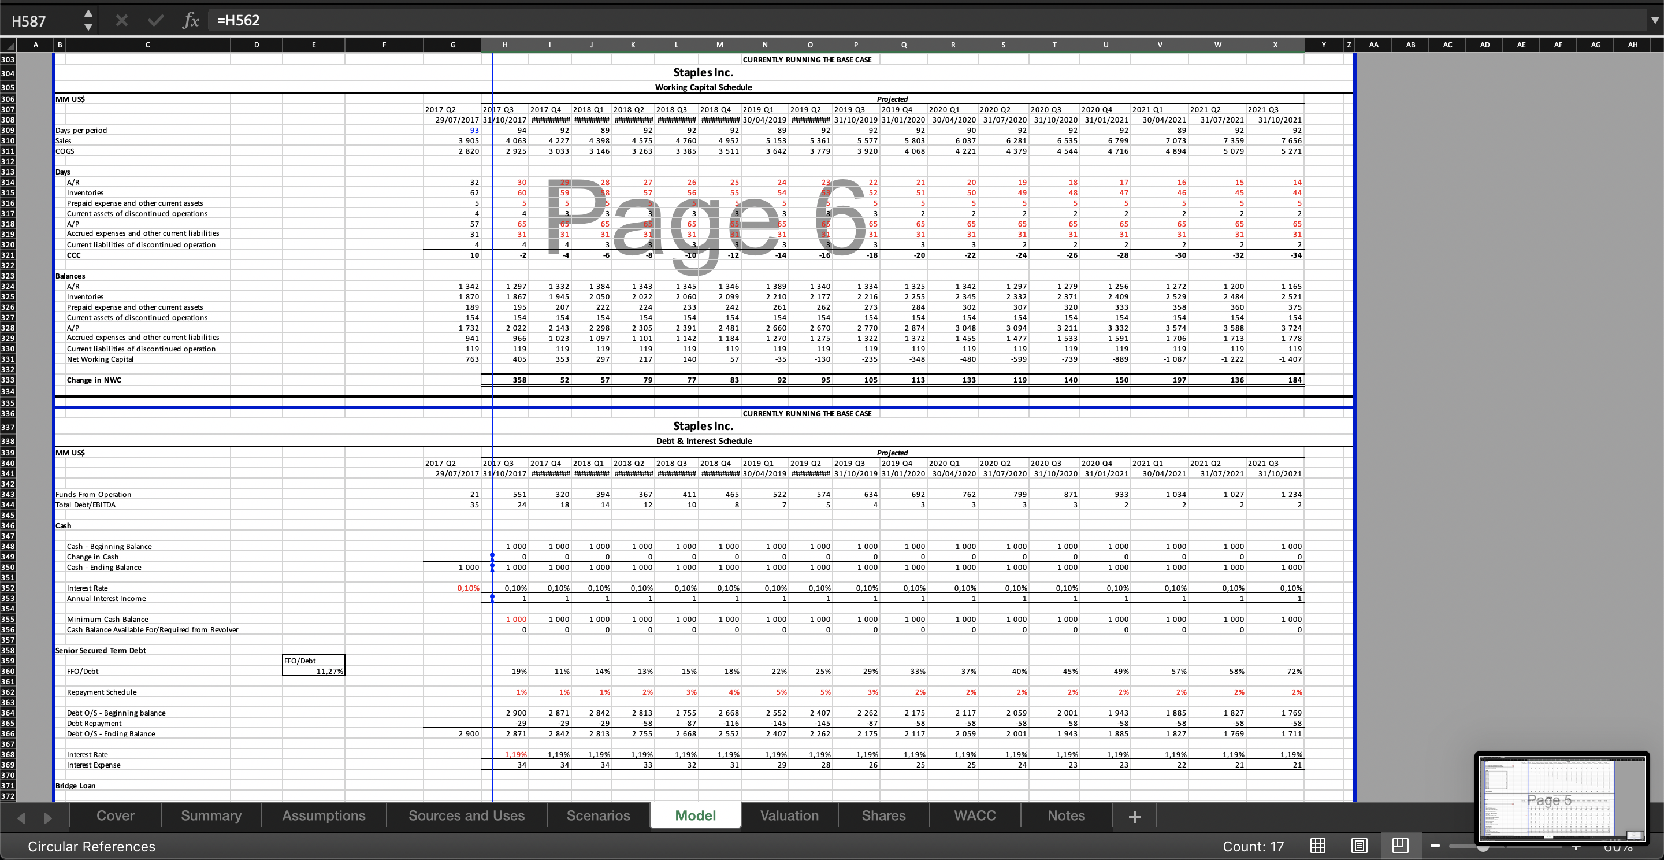Confirm the formula entry with the checkmark icon
1664x860 pixels.
[155, 21]
